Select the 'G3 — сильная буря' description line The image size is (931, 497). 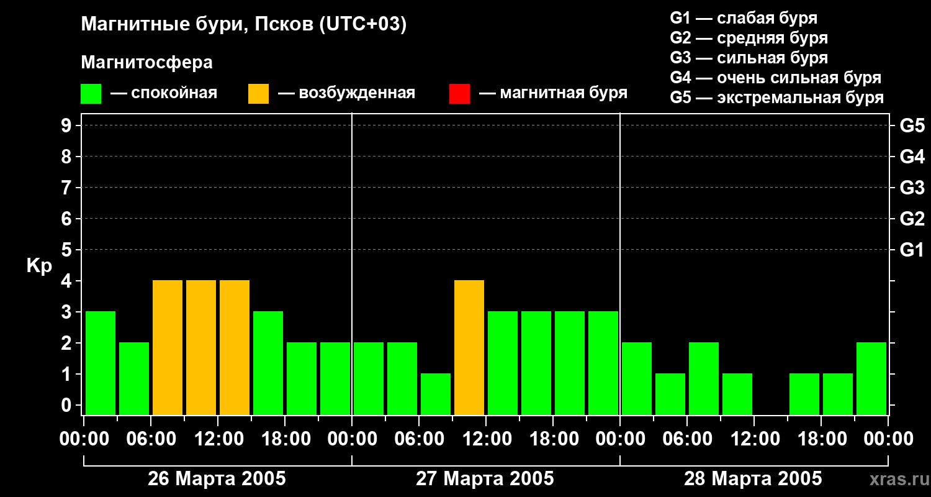[x=749, y=58]
